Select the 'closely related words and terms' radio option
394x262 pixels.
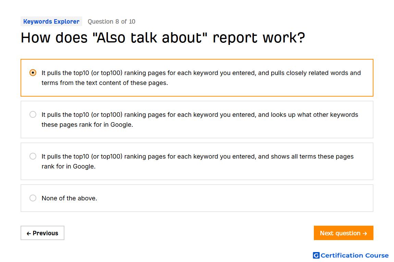click(33, 73)
